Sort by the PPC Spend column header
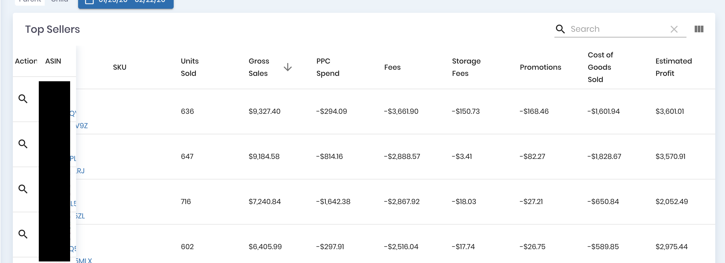This screenshot has width=725, height=263. pyautogui.click(x=328, y=67)
